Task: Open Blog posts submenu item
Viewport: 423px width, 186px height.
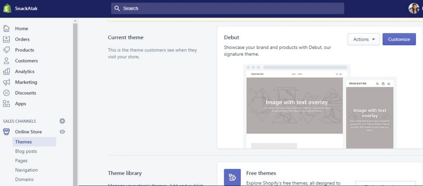Action: 26,151
